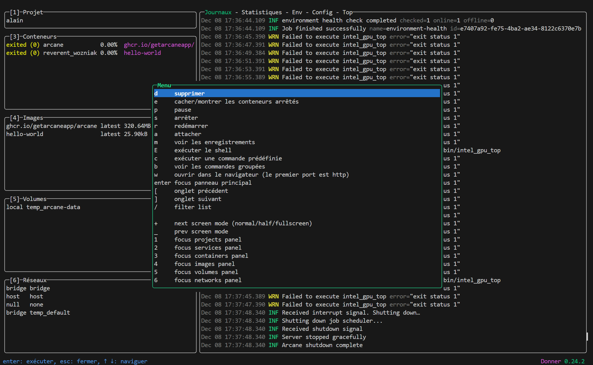Select "next screen mode" option
Viewport: 593px width, 365px height.
243,223
